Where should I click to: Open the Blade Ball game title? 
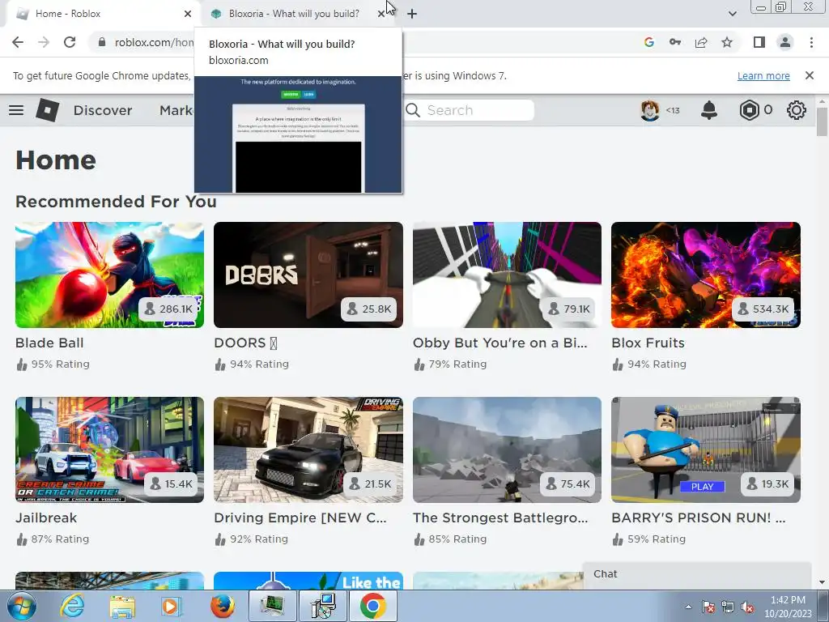click(x=49, y=343)
